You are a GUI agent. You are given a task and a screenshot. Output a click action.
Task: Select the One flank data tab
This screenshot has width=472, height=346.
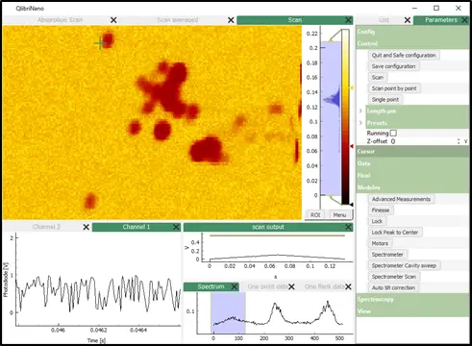pos(324,286)
